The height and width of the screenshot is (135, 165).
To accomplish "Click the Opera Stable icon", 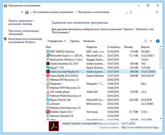I will click(x=48, y=76).
